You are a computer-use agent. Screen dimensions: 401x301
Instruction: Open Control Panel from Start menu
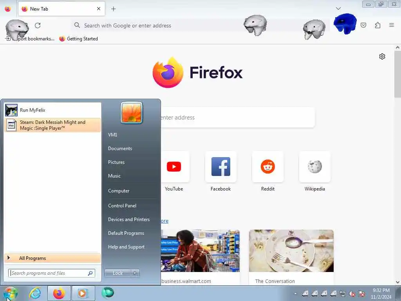(x=122, y=206)
